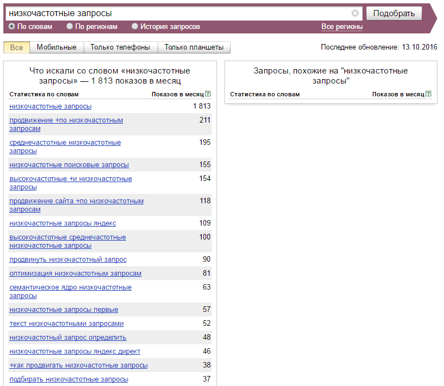Viewport: 444px width, 386px height.
Task: Open 'семантическое ядро низкочастотные запросы' link
Action: [71, 292]
